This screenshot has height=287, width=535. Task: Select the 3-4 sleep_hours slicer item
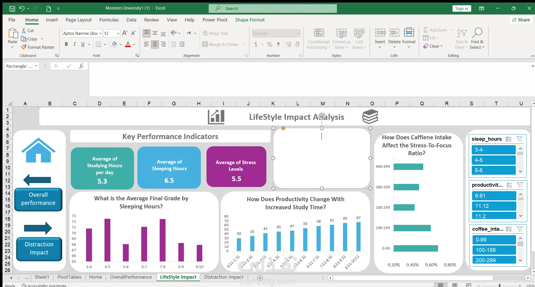pos(493,150)
